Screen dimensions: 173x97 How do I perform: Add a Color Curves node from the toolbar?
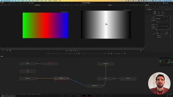62,53
